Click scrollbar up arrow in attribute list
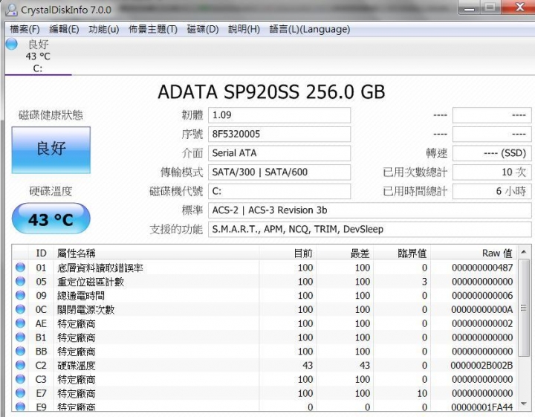 (x=523, y=252)
